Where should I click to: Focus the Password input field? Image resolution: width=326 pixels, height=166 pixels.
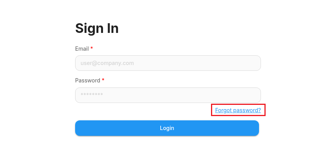tap(168, 95)
